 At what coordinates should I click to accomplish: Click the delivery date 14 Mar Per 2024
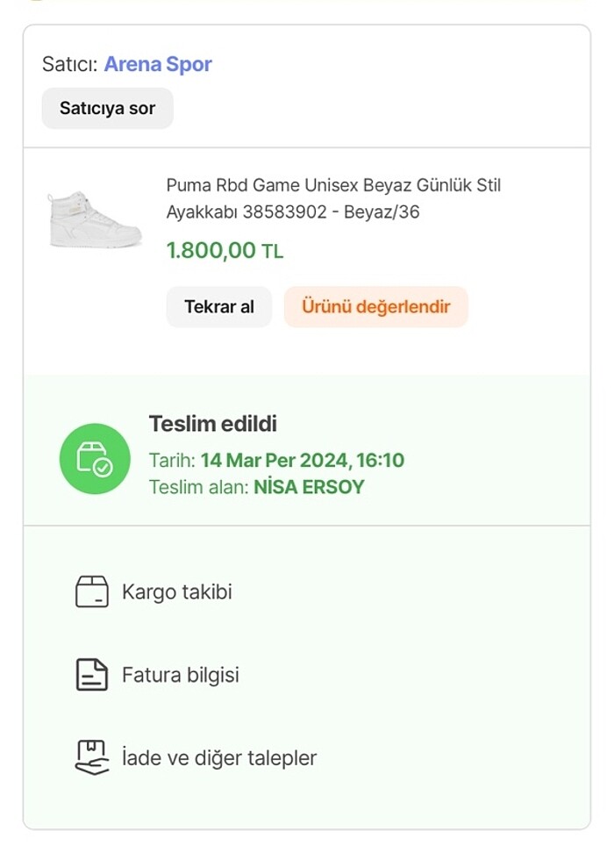(x=302, y=460)
